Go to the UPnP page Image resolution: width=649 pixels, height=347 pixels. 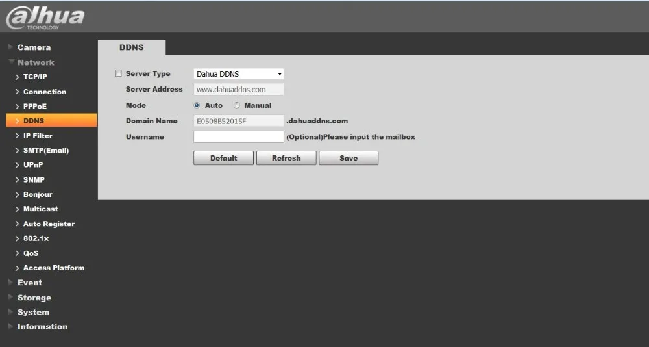click(33, 165)
